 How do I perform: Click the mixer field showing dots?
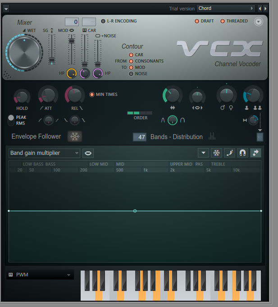[x=89, y=22]
